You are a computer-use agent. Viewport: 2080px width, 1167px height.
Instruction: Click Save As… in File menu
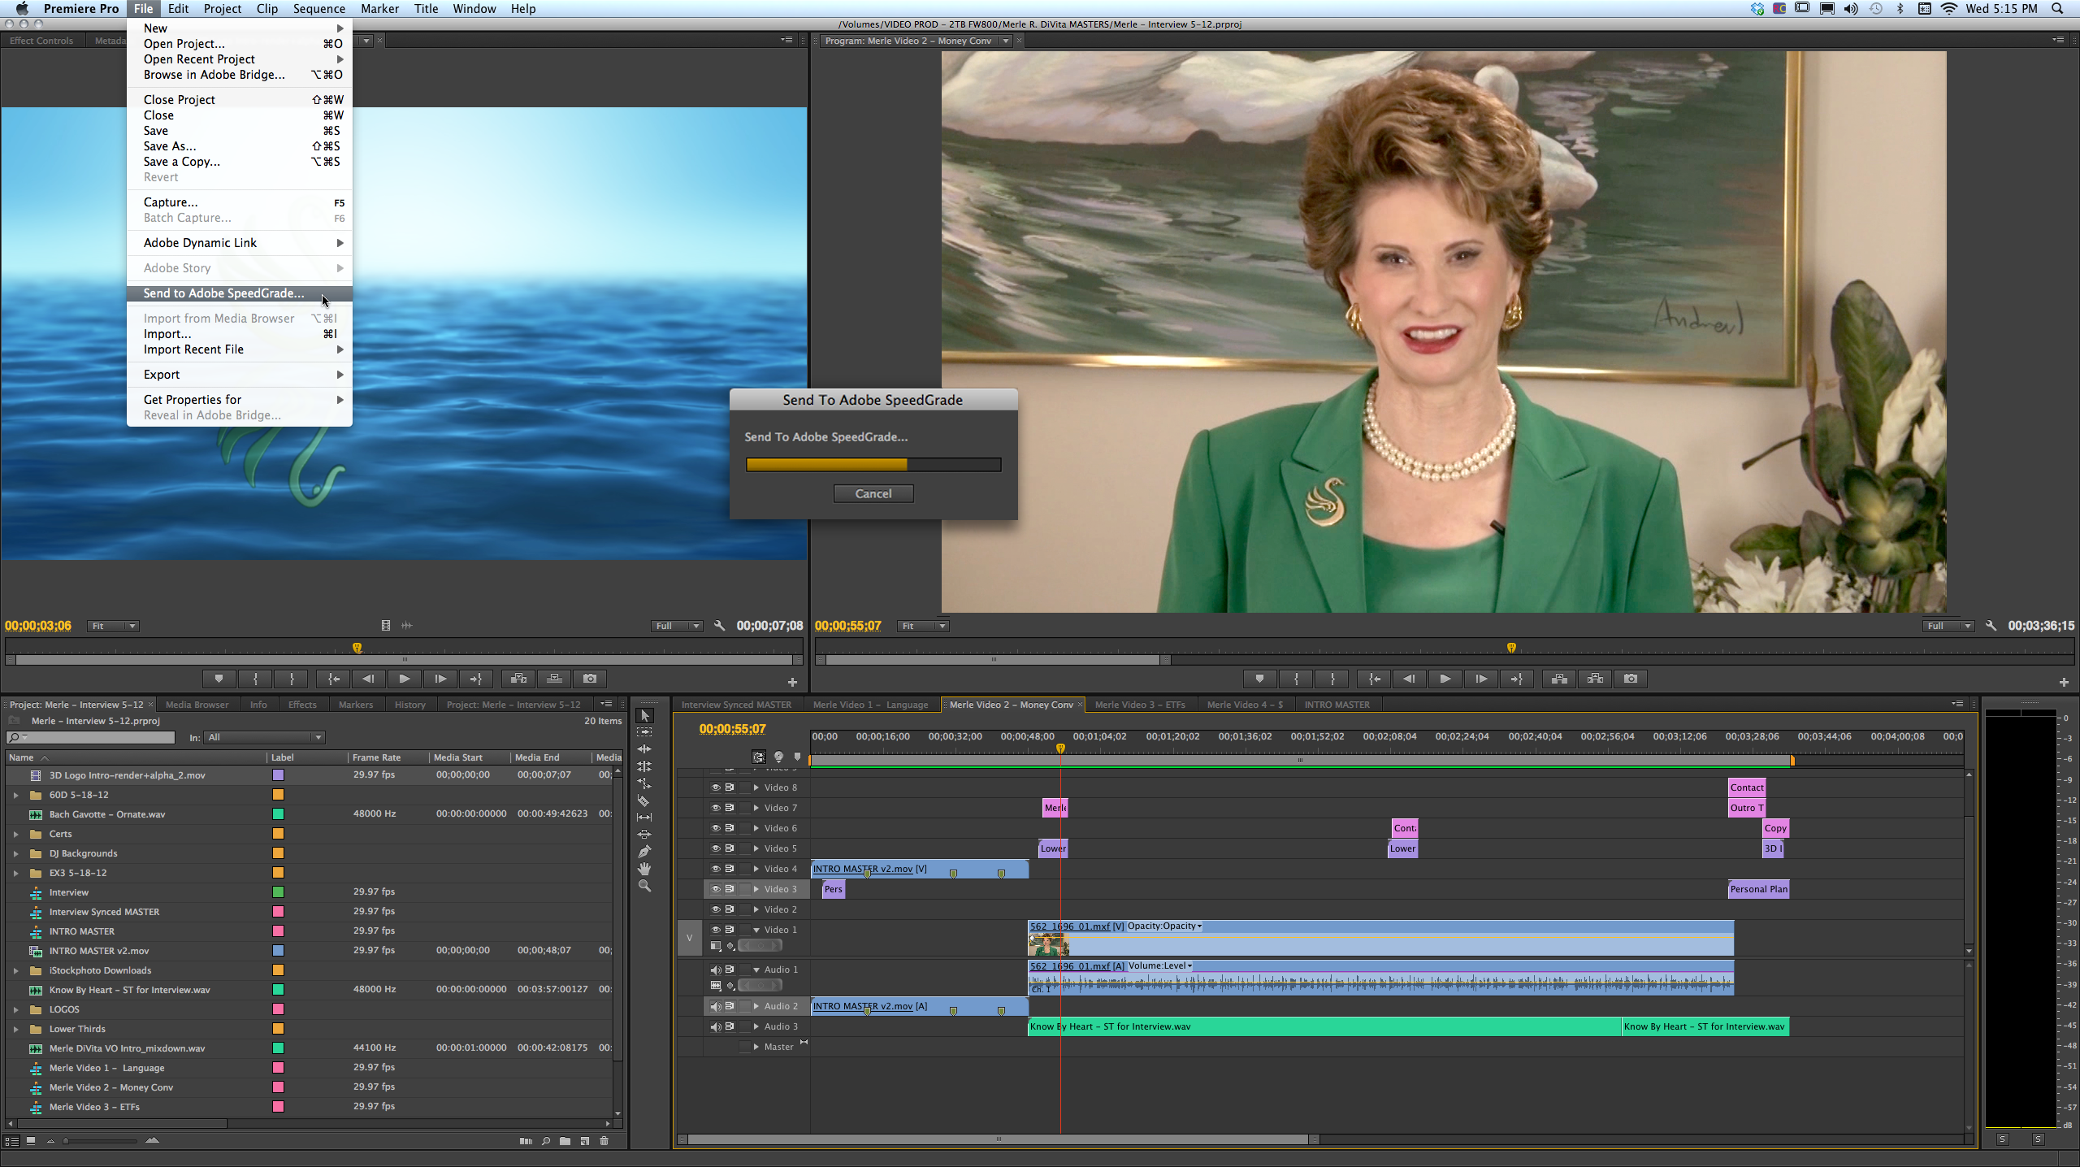pos(240,146)
